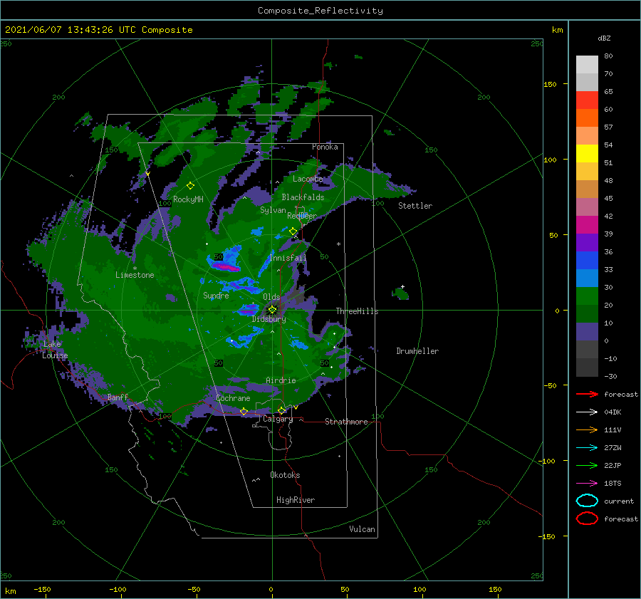Select the slate purple 10 dBZ swatch
This screenshot has width=641, height=599.
pyautogui.click(x=587, y=331)
